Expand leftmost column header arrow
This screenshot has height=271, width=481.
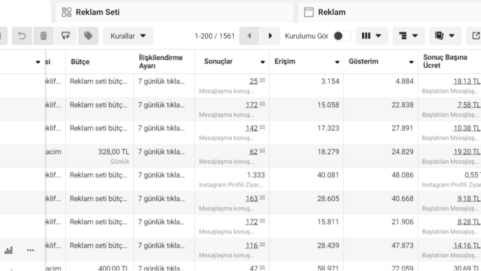pyautogui.click(x=38, y=62)
